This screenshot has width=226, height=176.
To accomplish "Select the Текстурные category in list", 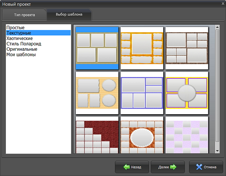I will (19, 33).
